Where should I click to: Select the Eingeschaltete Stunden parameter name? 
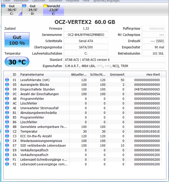click(37, 89)
